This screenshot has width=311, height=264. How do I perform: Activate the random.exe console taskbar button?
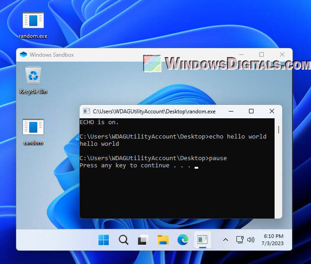click(x=203, y=240)
